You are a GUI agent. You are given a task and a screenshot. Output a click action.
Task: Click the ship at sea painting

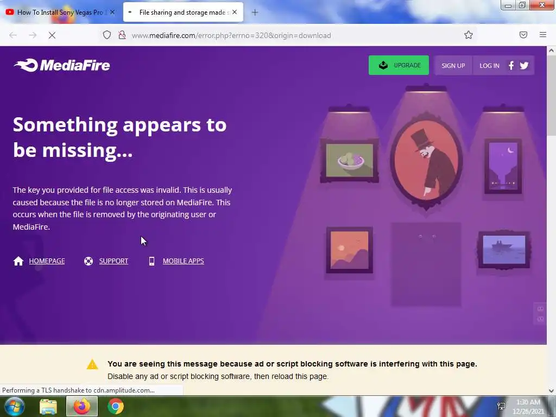point(504,250)
